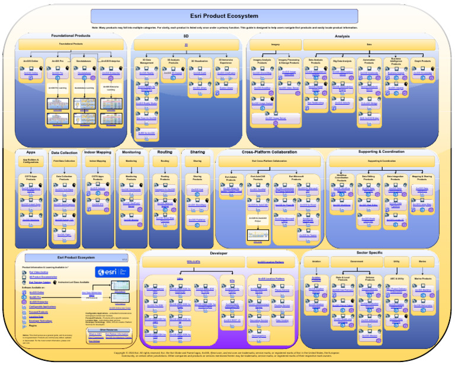Click the Esri Product Ecosystem title banner
This screenshot has width=455, height=365.
(225, 16)
